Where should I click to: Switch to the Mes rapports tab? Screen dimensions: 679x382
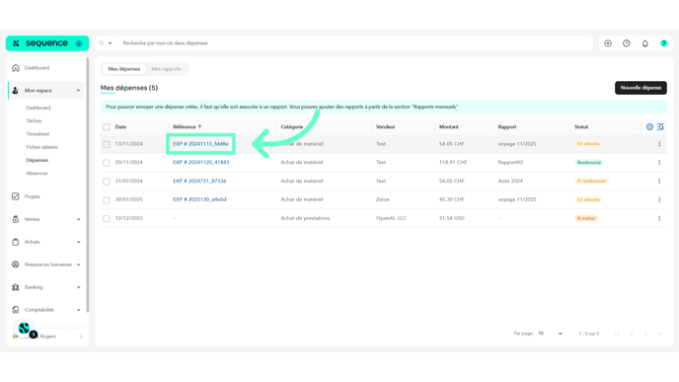click(x=166, y=69)
